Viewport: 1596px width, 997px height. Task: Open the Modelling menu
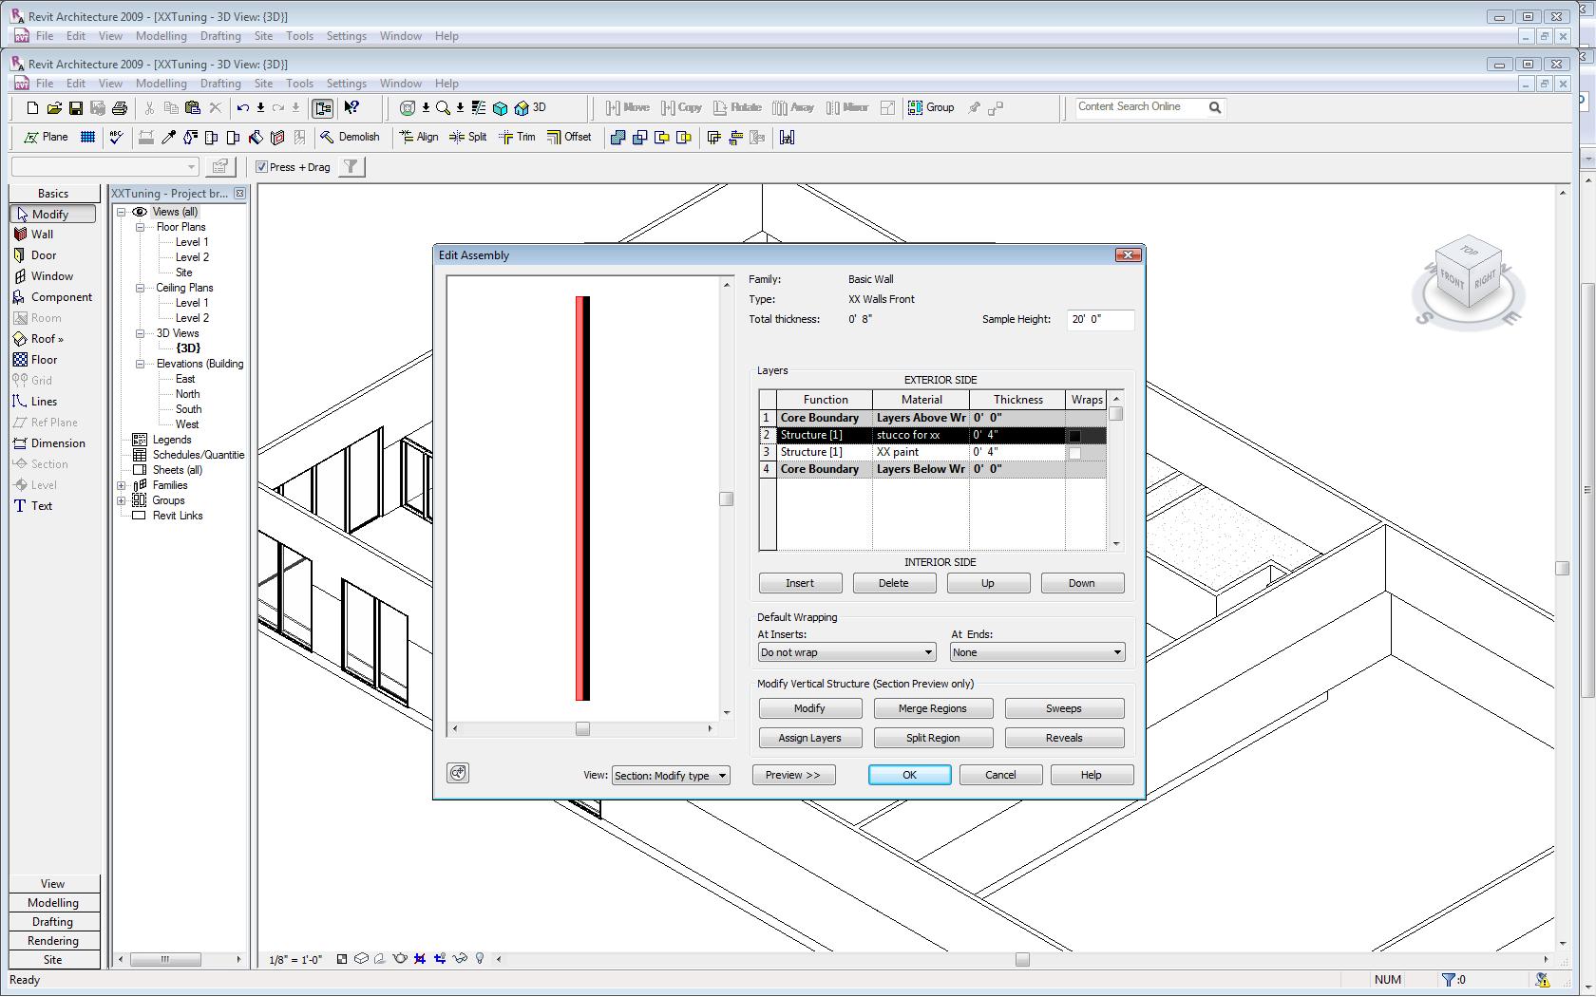(161, 84)
